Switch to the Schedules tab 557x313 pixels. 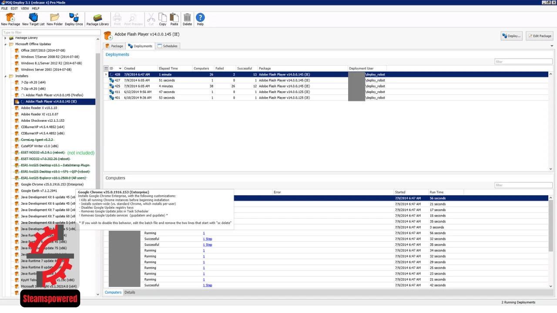click(x=168, y=46)
